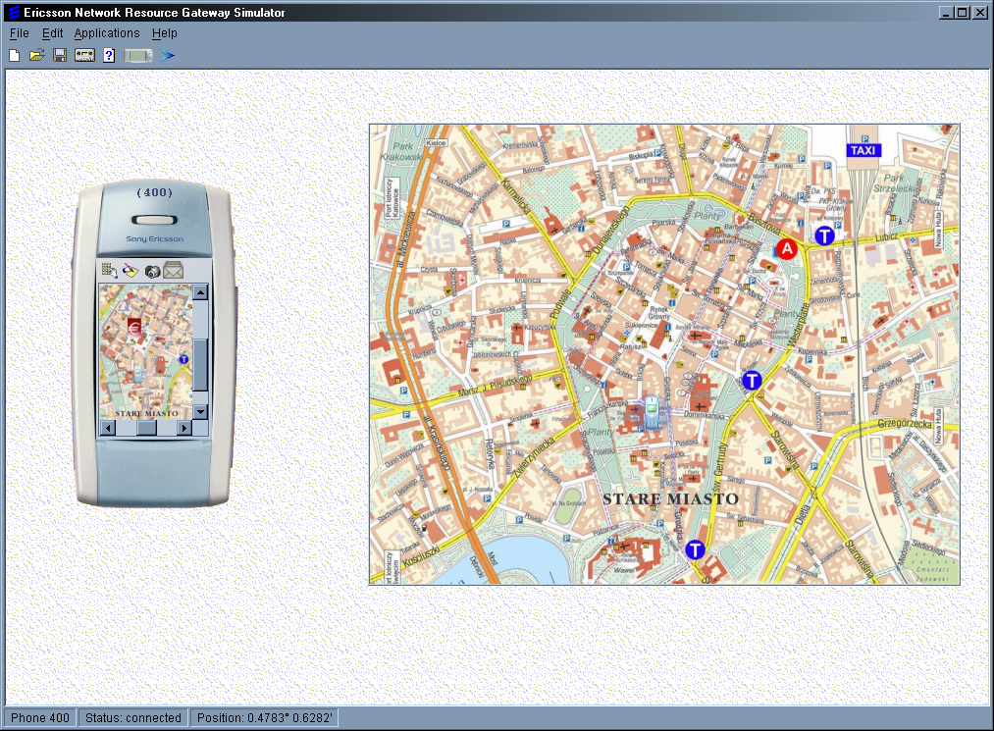This screenshot has height=731, width=994.
Task: Open a file with the folder icon
Action: pos(36,56)
